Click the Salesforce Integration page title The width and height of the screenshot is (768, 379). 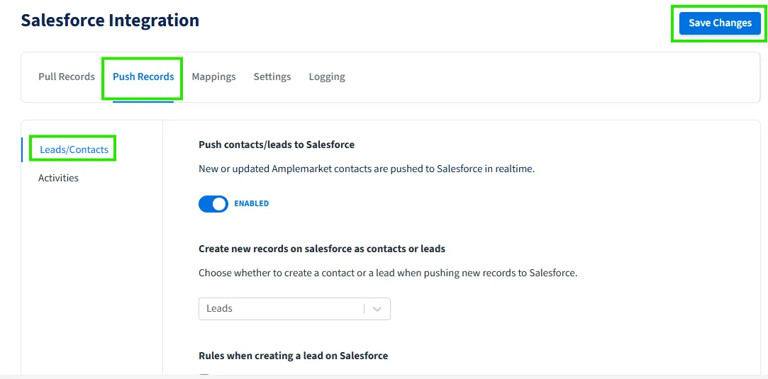pyautogui.click(x=110, y=21)
